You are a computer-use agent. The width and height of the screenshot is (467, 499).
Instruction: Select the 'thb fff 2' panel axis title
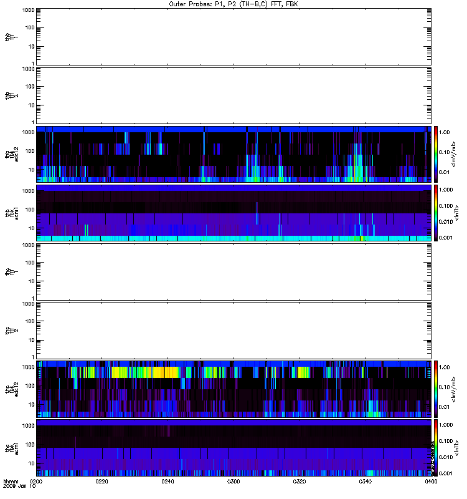tap(11, 95)
